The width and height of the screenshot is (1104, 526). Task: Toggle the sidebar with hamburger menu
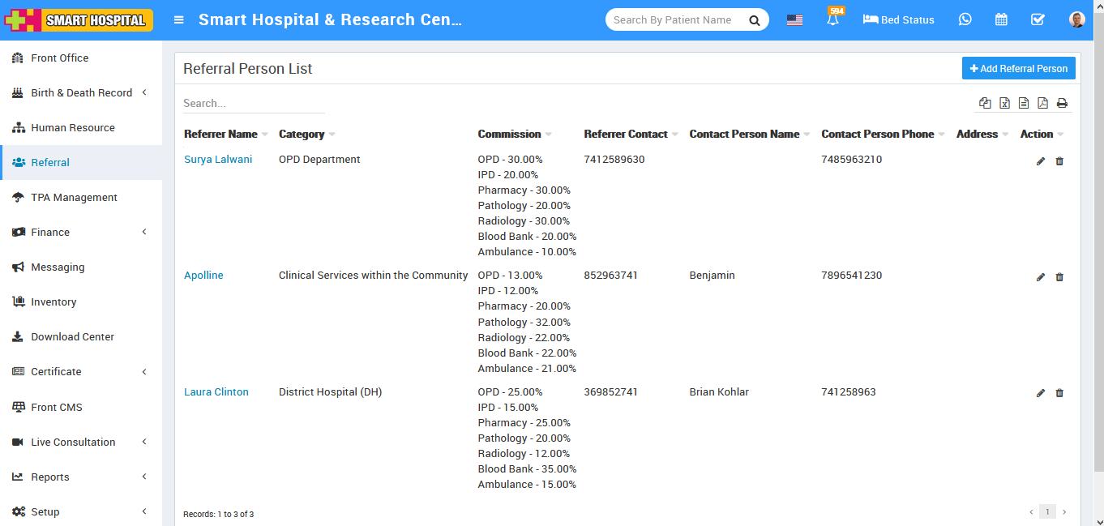tap(179, 20)
